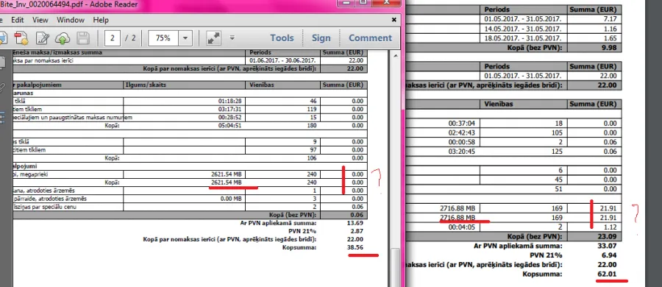Click the Create PDF toolbar icon

[x=21, y=38]
